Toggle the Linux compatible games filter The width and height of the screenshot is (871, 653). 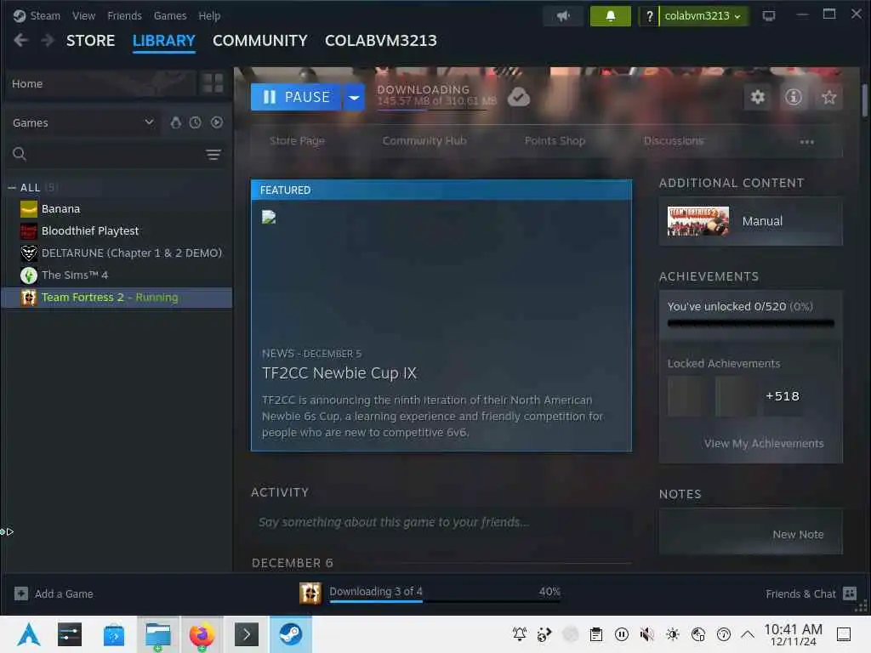pos(176,122)
